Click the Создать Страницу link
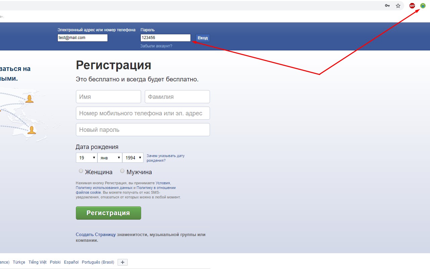The height and width of the screenshot is (269, 430). click(95, 234)
